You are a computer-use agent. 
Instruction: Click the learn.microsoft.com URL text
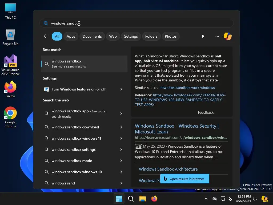coord(181,137)
